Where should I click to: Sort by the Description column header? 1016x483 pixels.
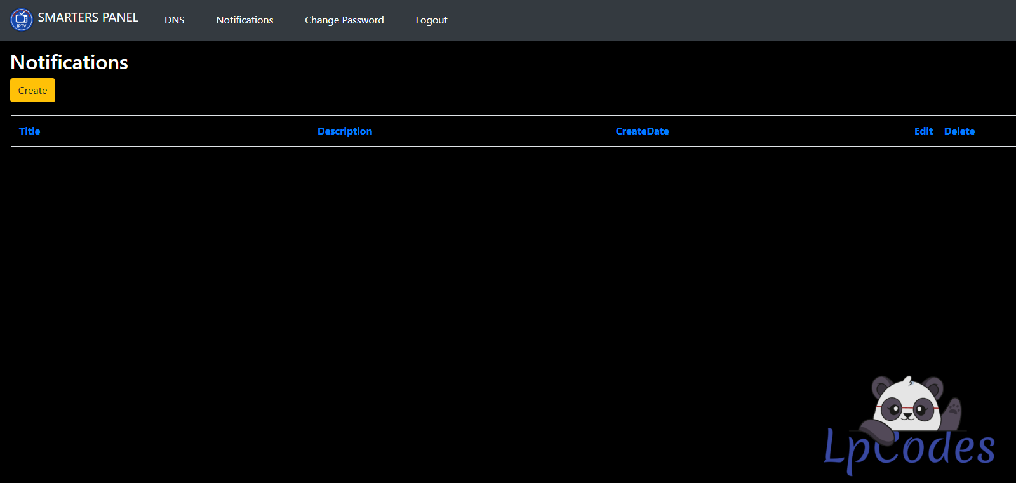(345, 131)
